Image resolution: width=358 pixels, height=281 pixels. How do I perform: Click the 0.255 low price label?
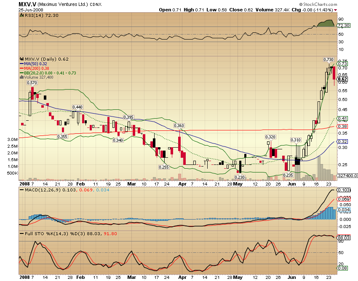164,167
